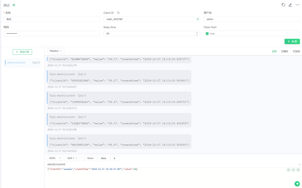The height and width of the screenshot is (188, 302).
Task: Regenerate Client ID with refresh icon
Action: click(197, 19)
